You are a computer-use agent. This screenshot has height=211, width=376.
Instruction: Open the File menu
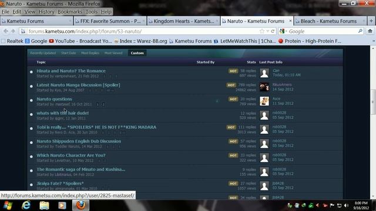click(5, 12)
